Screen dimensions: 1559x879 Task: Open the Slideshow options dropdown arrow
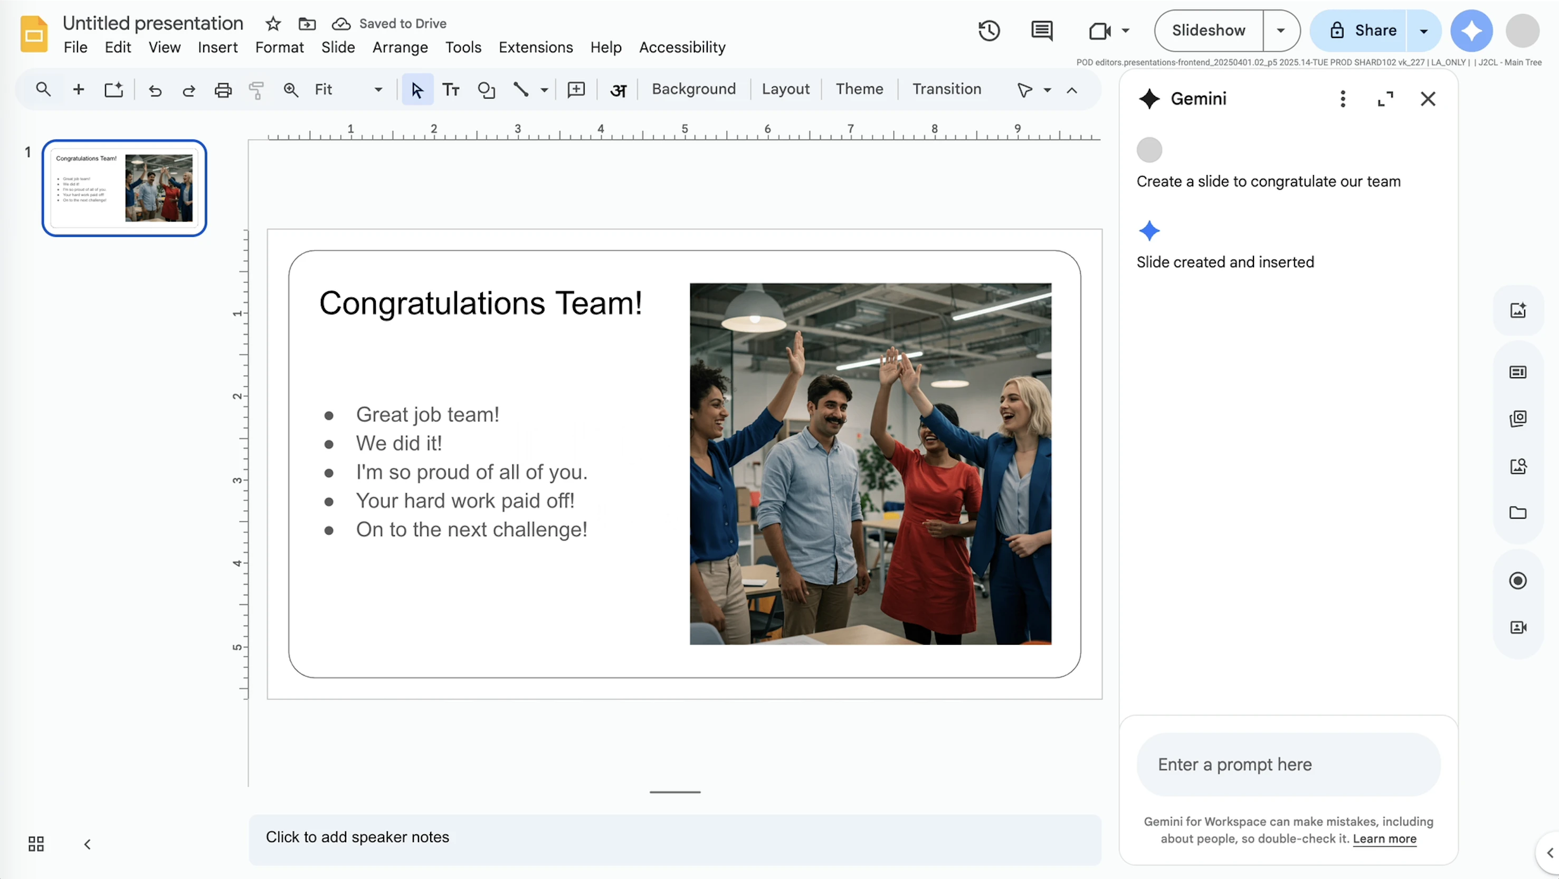[x=1280, y=30]
